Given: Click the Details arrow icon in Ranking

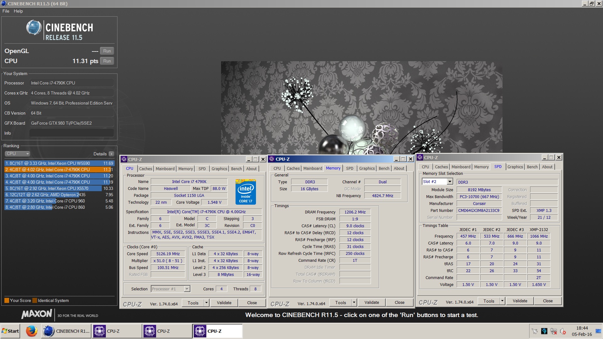Looking at the screenshot, I should [x=111, y=154].
